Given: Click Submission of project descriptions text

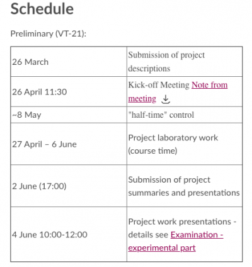Looking at the screenshot, I should coord(166,62).
